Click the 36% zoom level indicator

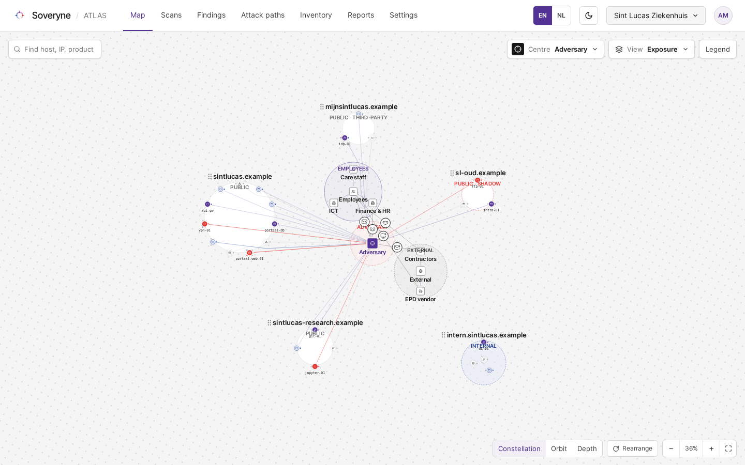tap(691, 448)
